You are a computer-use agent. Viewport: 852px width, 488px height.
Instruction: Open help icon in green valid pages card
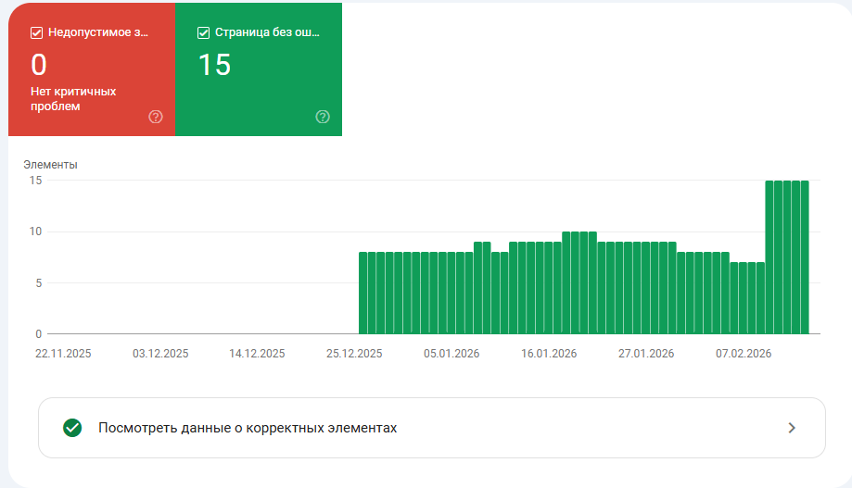(323, 117)
